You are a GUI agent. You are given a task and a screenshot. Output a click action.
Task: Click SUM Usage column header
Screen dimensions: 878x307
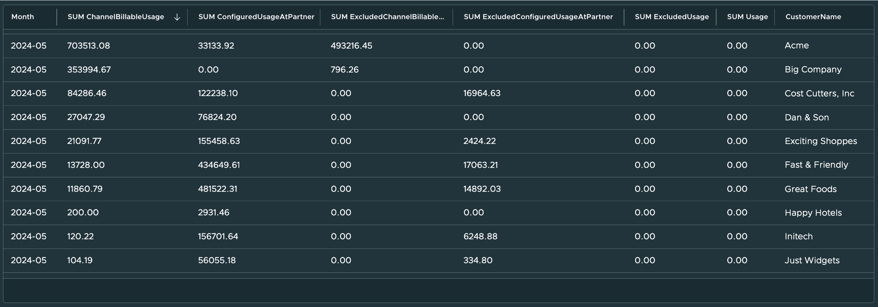click(747, 17)
